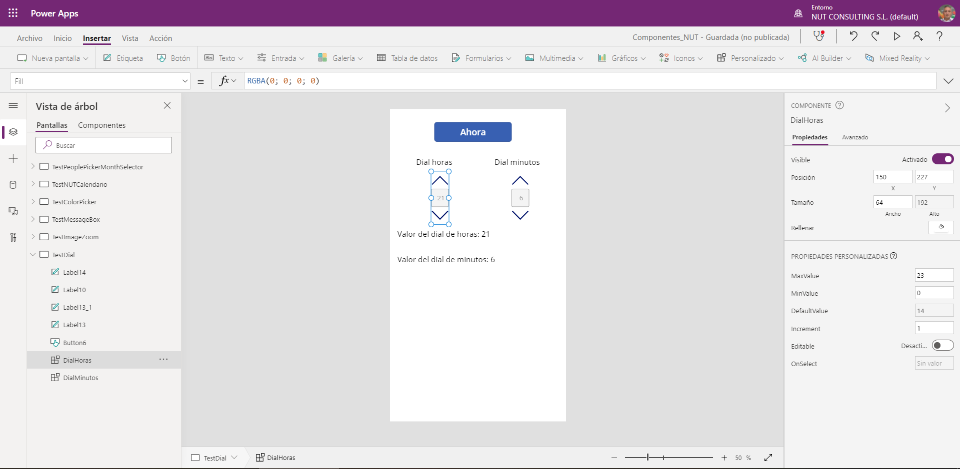This screenshot has width=960, height=469.
Task: Click the zoom slider track
Action: click(669, 458)
